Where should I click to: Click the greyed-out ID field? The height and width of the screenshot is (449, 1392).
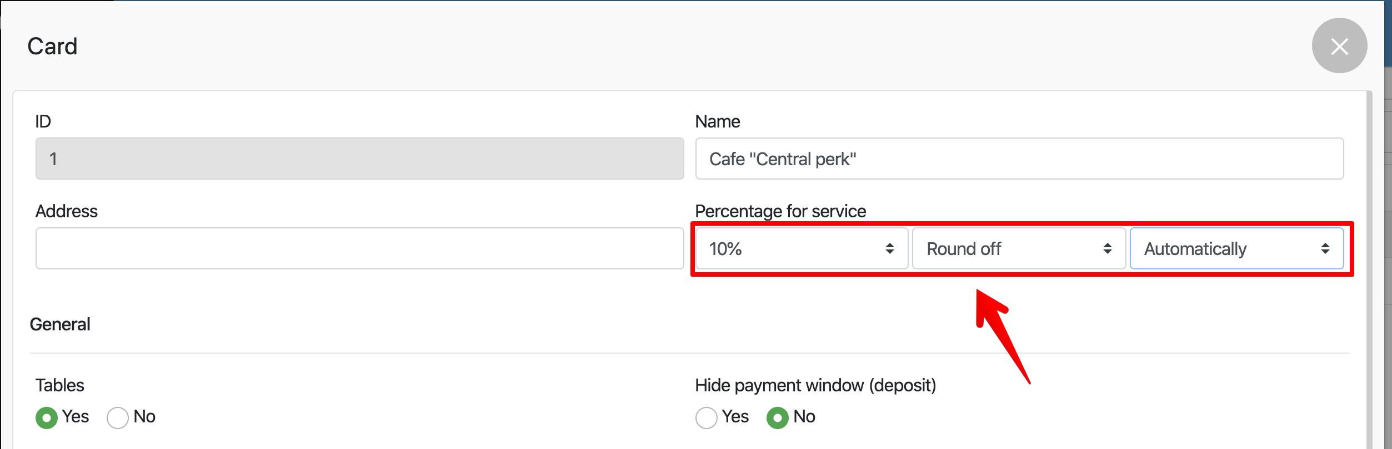click(x=359, y=159)
